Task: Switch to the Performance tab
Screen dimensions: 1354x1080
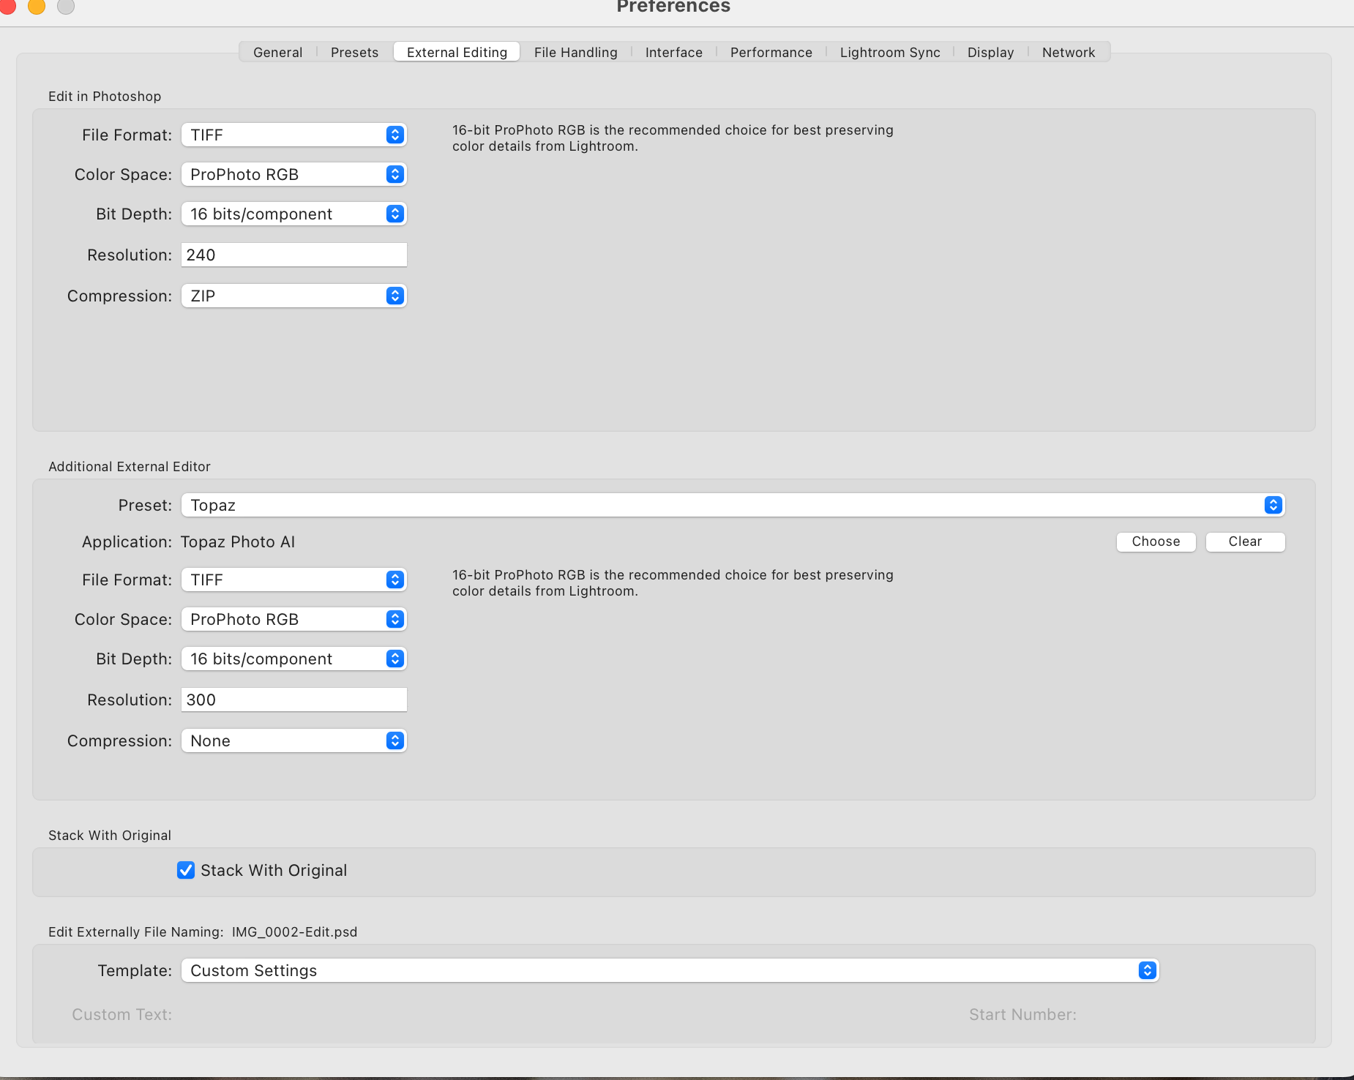Action: coord(770,52)
